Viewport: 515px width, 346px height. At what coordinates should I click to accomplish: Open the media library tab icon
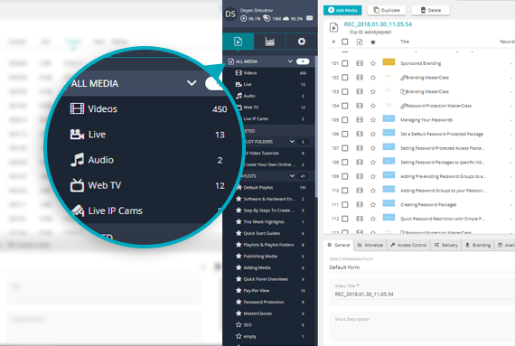[238, 42]
